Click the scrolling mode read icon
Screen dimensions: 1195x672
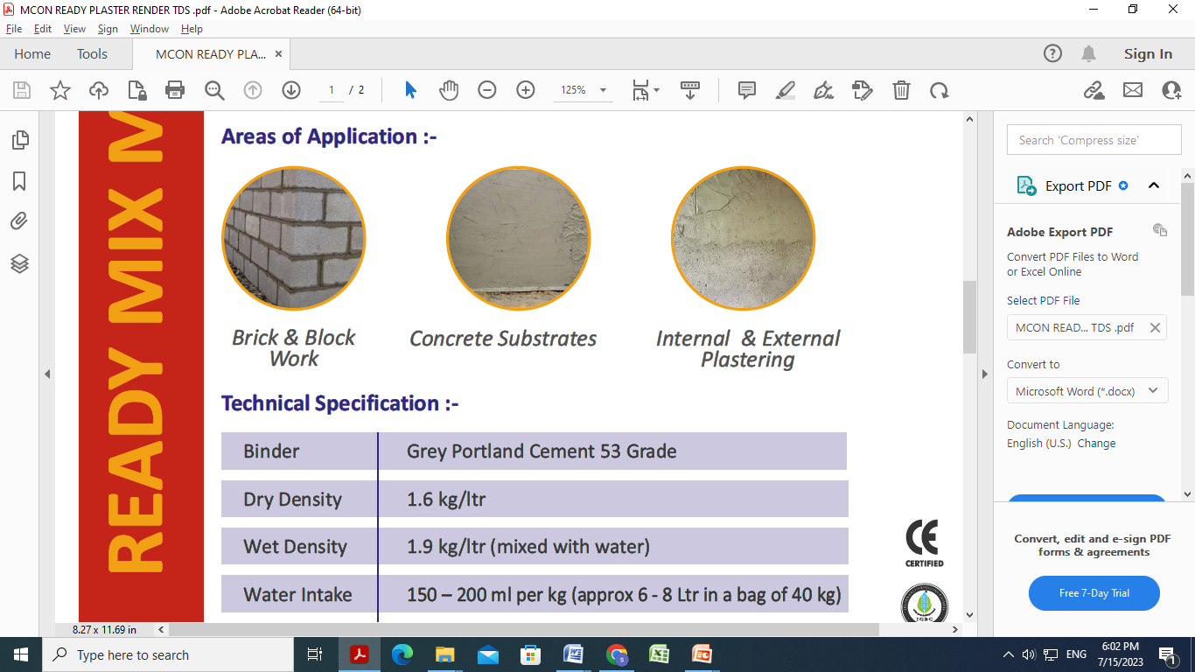(x=690, y=90)
